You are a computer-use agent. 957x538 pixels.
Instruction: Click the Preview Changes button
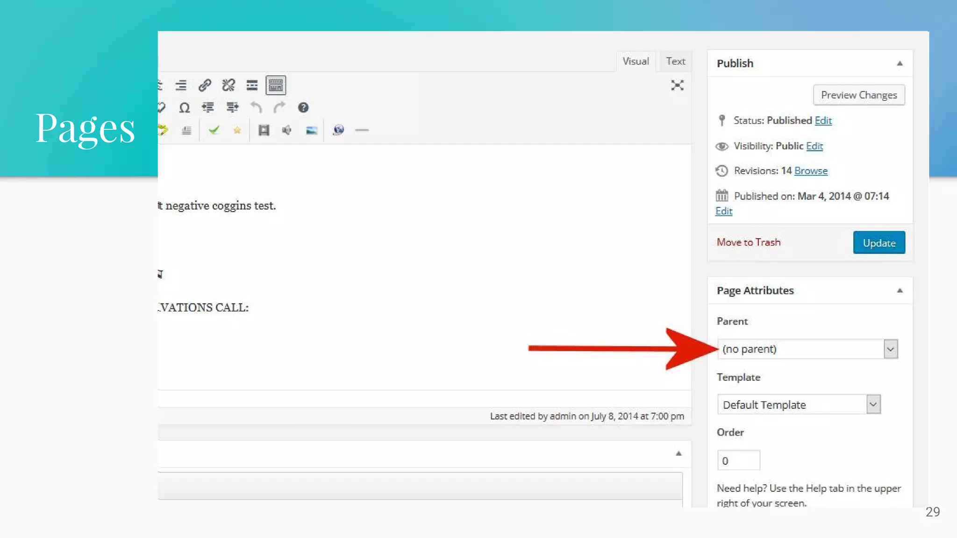859,95
